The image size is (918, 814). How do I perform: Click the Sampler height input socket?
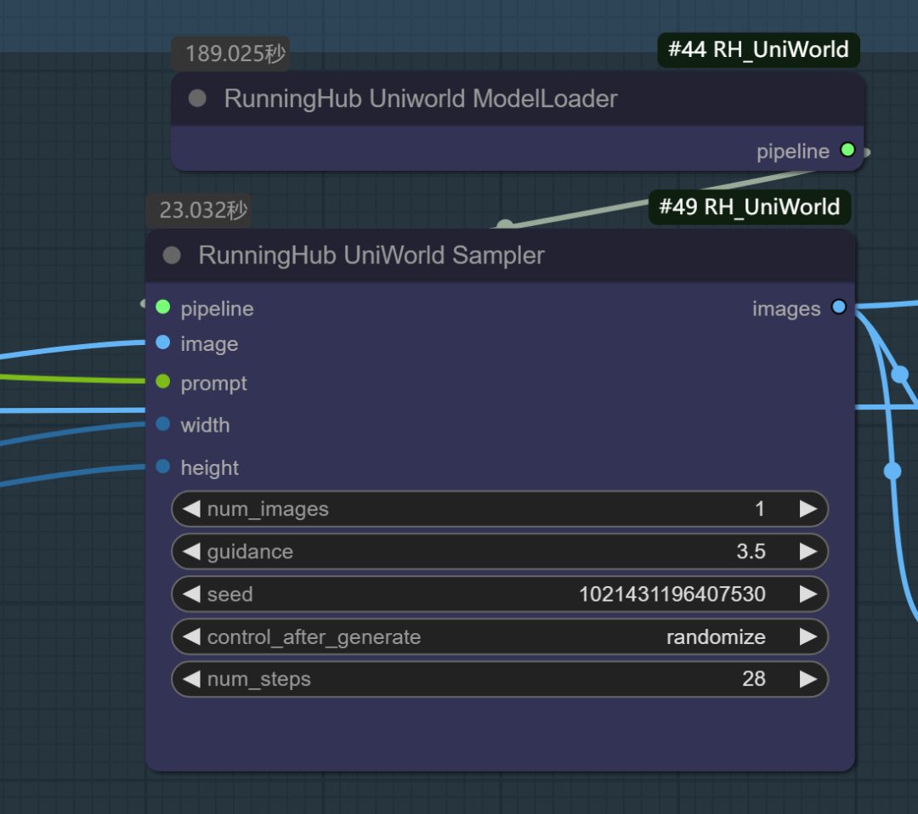(163, 466)
